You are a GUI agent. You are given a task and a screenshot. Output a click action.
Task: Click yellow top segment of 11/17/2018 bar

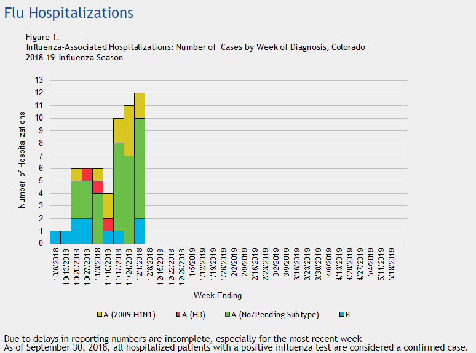(119, 130)
